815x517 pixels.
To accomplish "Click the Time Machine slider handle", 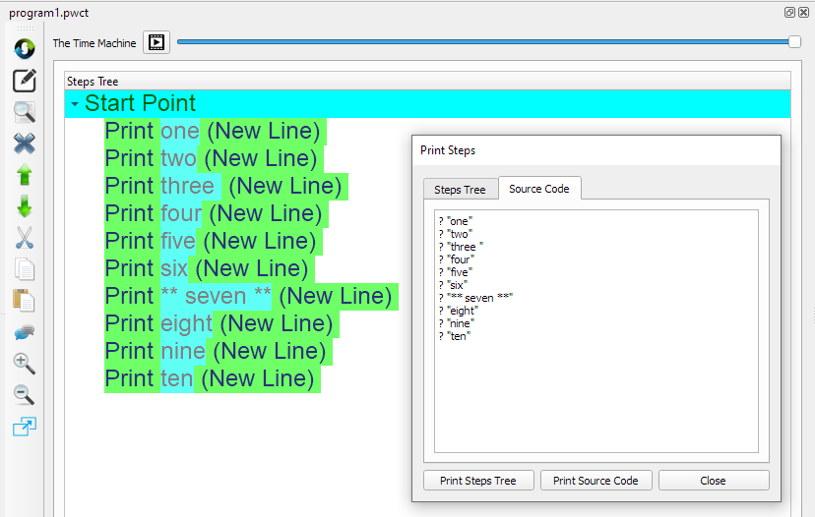I will (794, 41).
